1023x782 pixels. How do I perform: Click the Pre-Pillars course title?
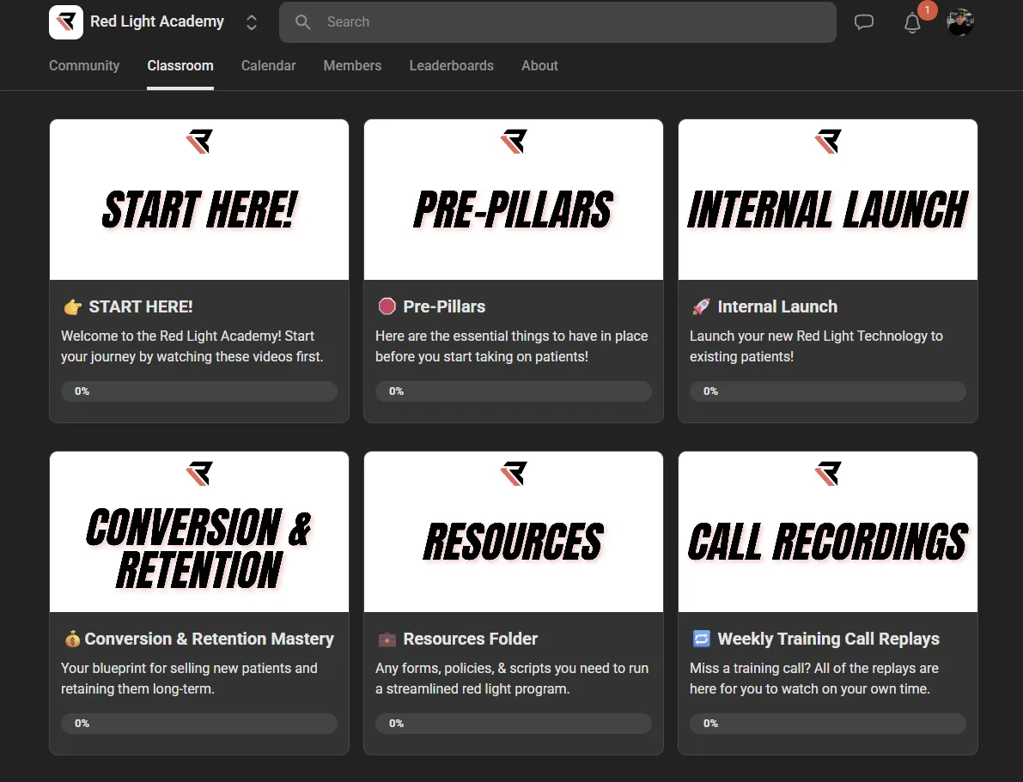pos(444,306)
